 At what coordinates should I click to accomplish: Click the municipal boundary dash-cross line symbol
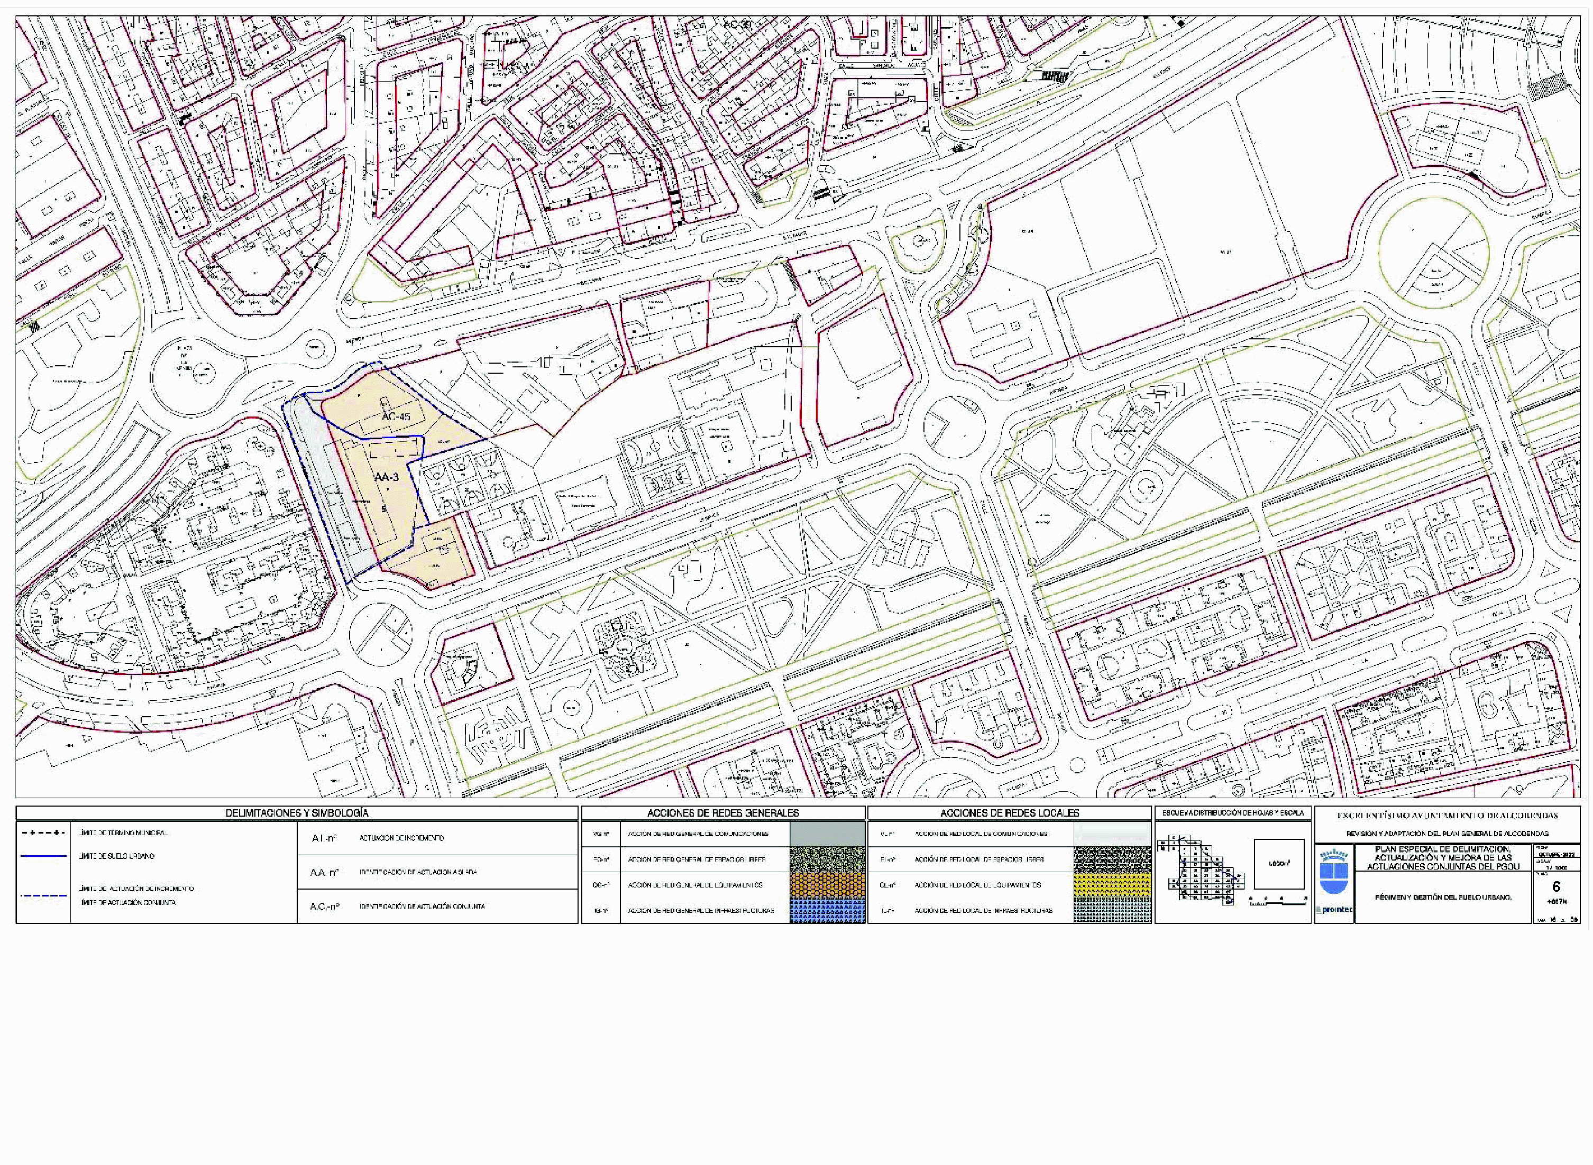(44, 834)
